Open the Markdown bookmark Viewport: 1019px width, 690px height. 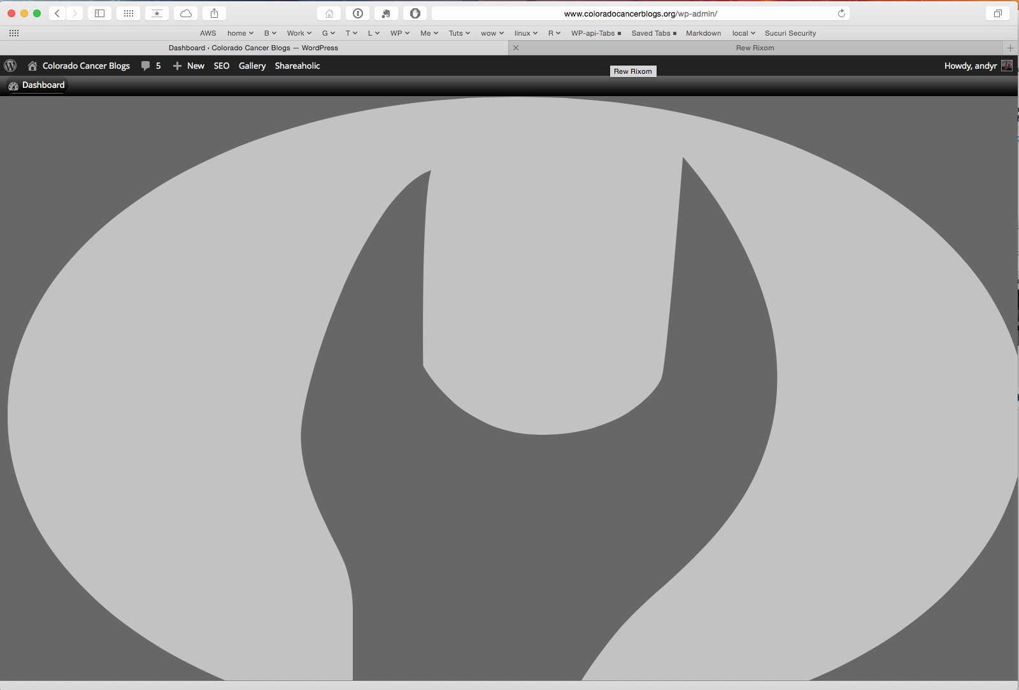[x=703, y=33]
